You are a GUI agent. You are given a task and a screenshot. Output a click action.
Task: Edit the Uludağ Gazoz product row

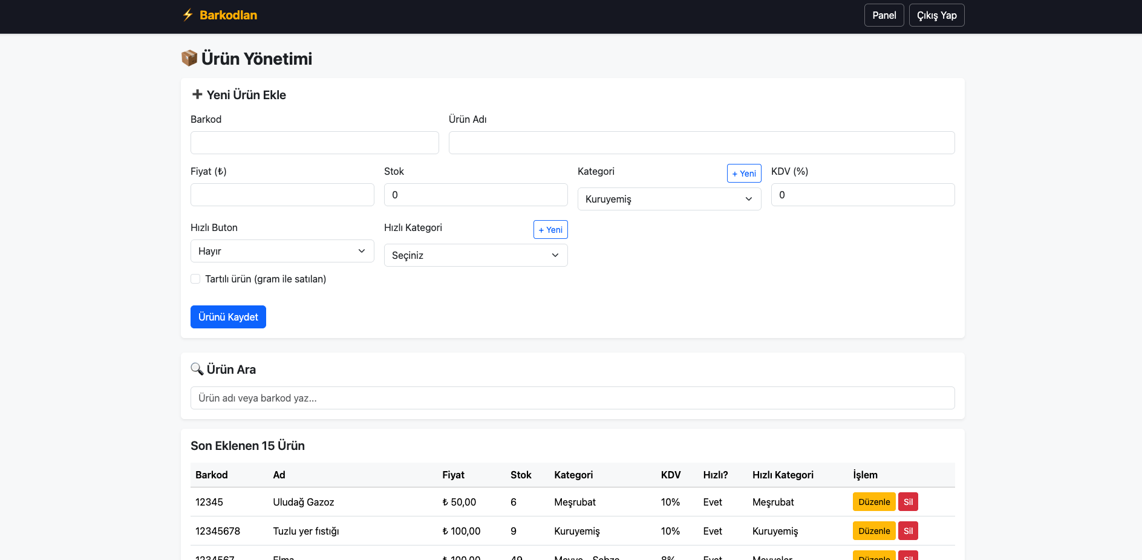click(873, 502)
